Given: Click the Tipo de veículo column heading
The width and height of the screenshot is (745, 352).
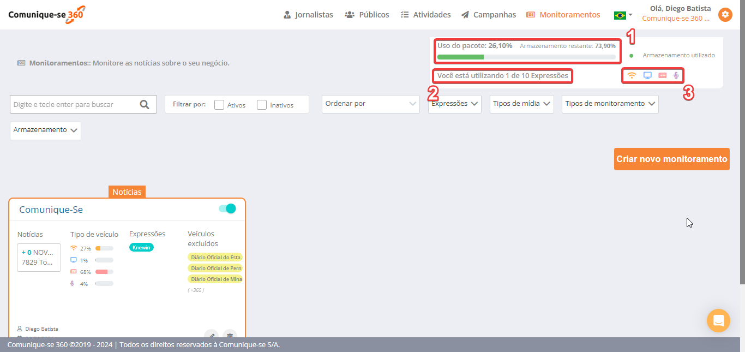Looking at the screenshot, I should point(94,234).
